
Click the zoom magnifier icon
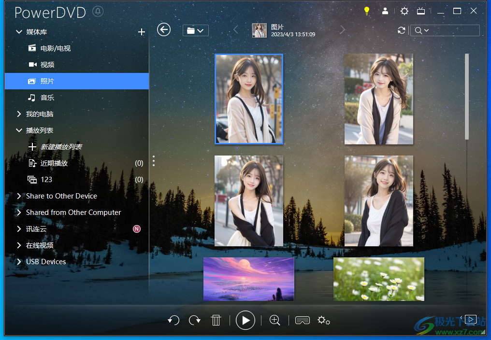[274, 320]
